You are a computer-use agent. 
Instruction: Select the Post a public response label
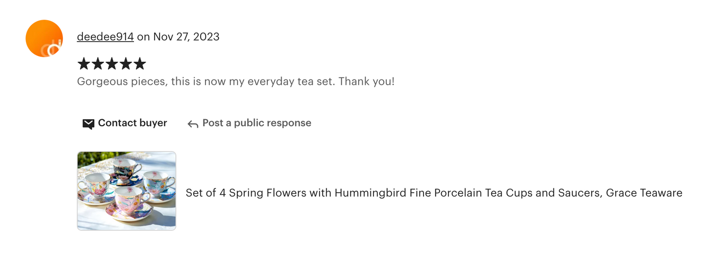tap(257, 123)
